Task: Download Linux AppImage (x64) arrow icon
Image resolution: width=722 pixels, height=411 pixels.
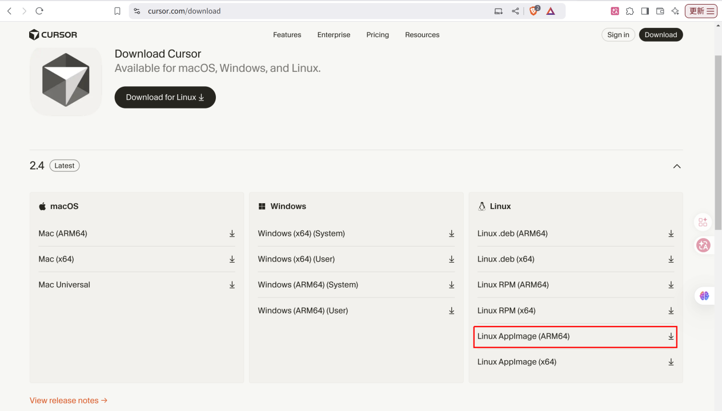Action: 671,362
